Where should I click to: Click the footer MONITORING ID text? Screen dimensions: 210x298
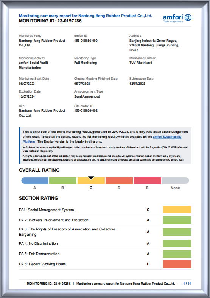point(49,284)
